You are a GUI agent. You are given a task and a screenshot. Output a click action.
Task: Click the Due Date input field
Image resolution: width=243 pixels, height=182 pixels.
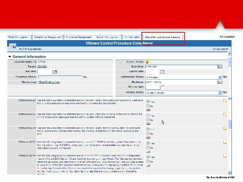(x=45, y=72)
